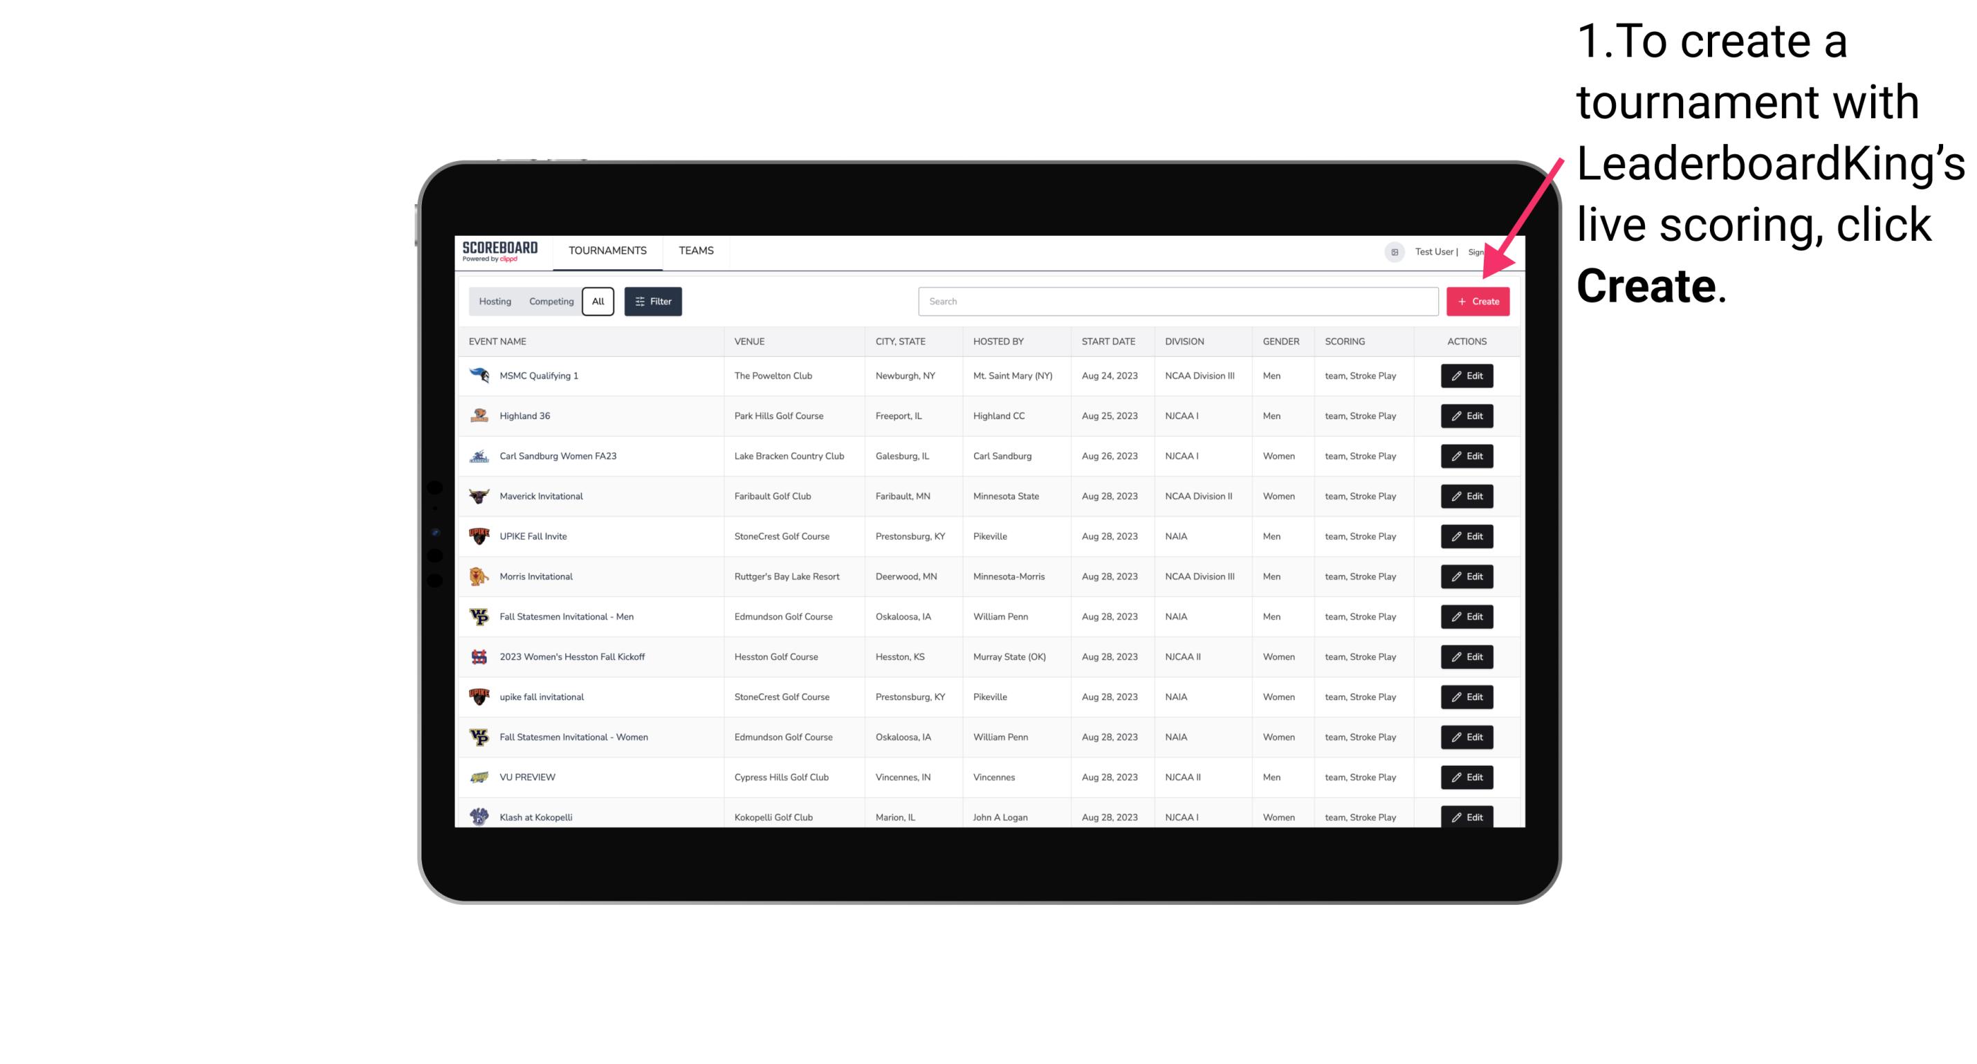1977x1064 pixels.
Task: Click the All toggle filter button
Action: pyautogui.click(x=596, y=302)
